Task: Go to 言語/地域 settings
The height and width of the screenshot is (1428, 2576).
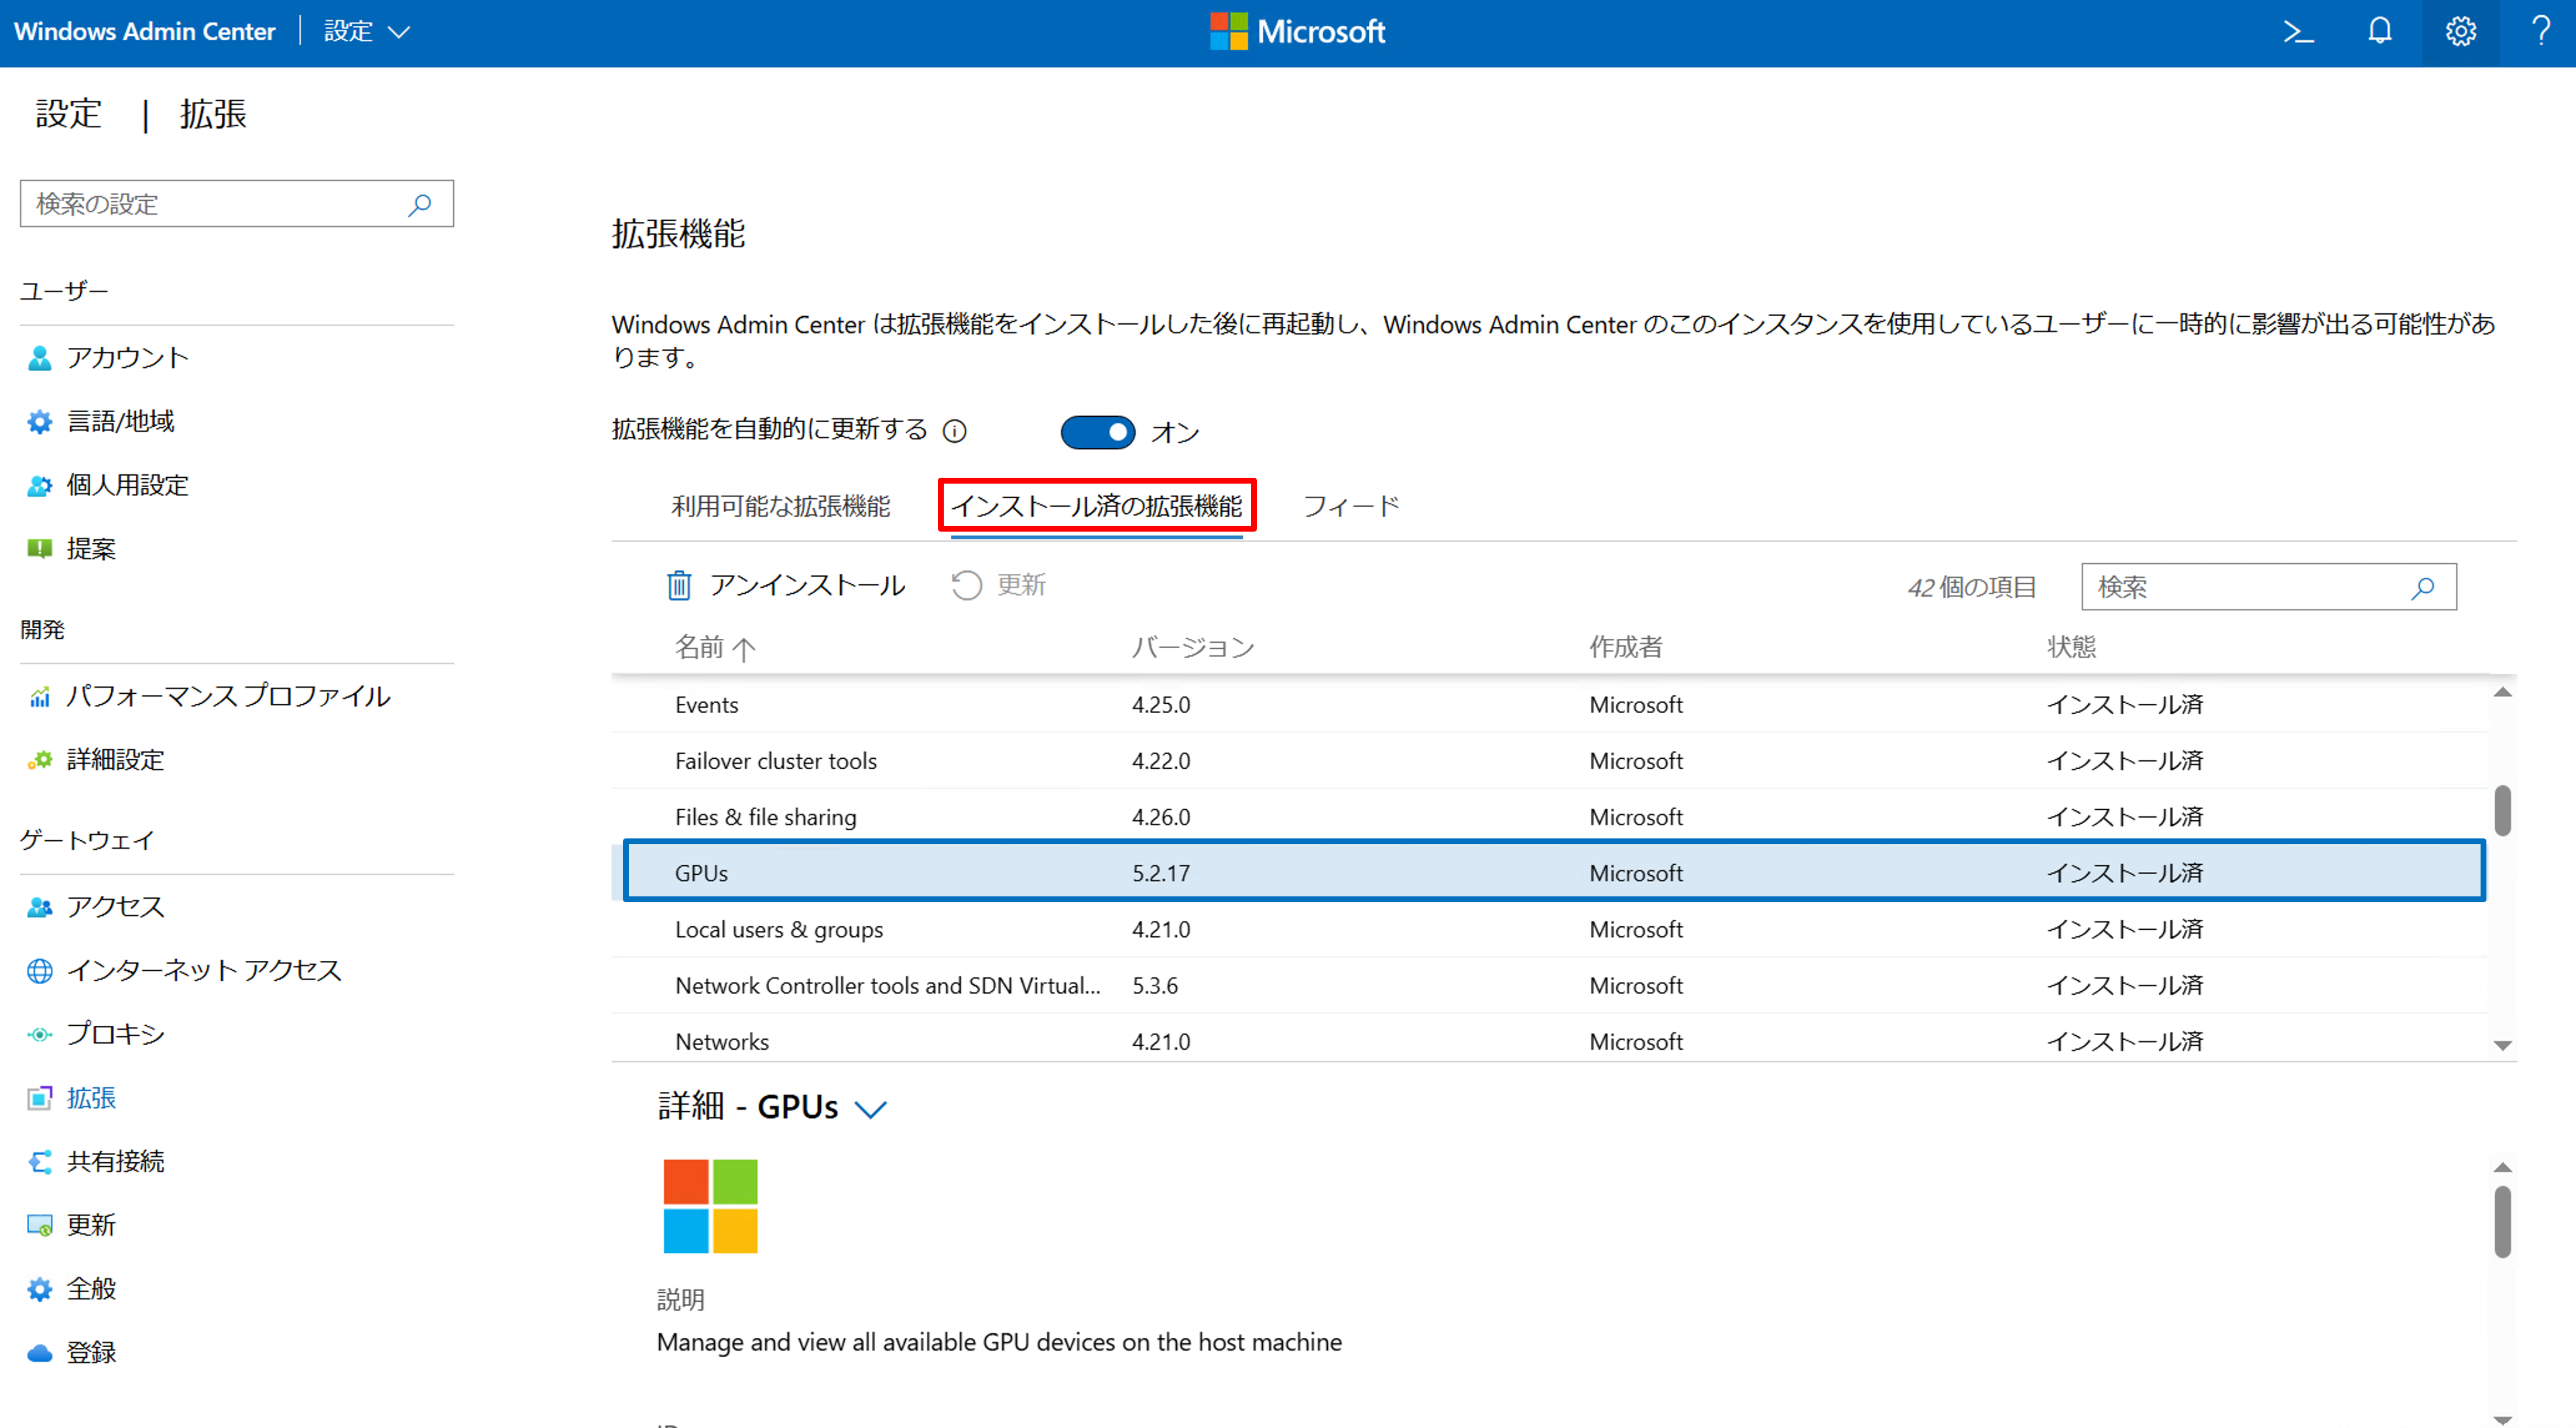Action: pyautogui.click(x=120, y=422)
